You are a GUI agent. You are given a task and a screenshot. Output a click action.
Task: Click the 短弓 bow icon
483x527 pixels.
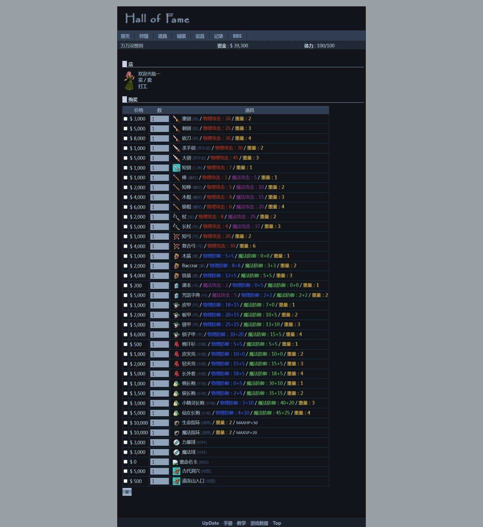(x=176, y=236)
